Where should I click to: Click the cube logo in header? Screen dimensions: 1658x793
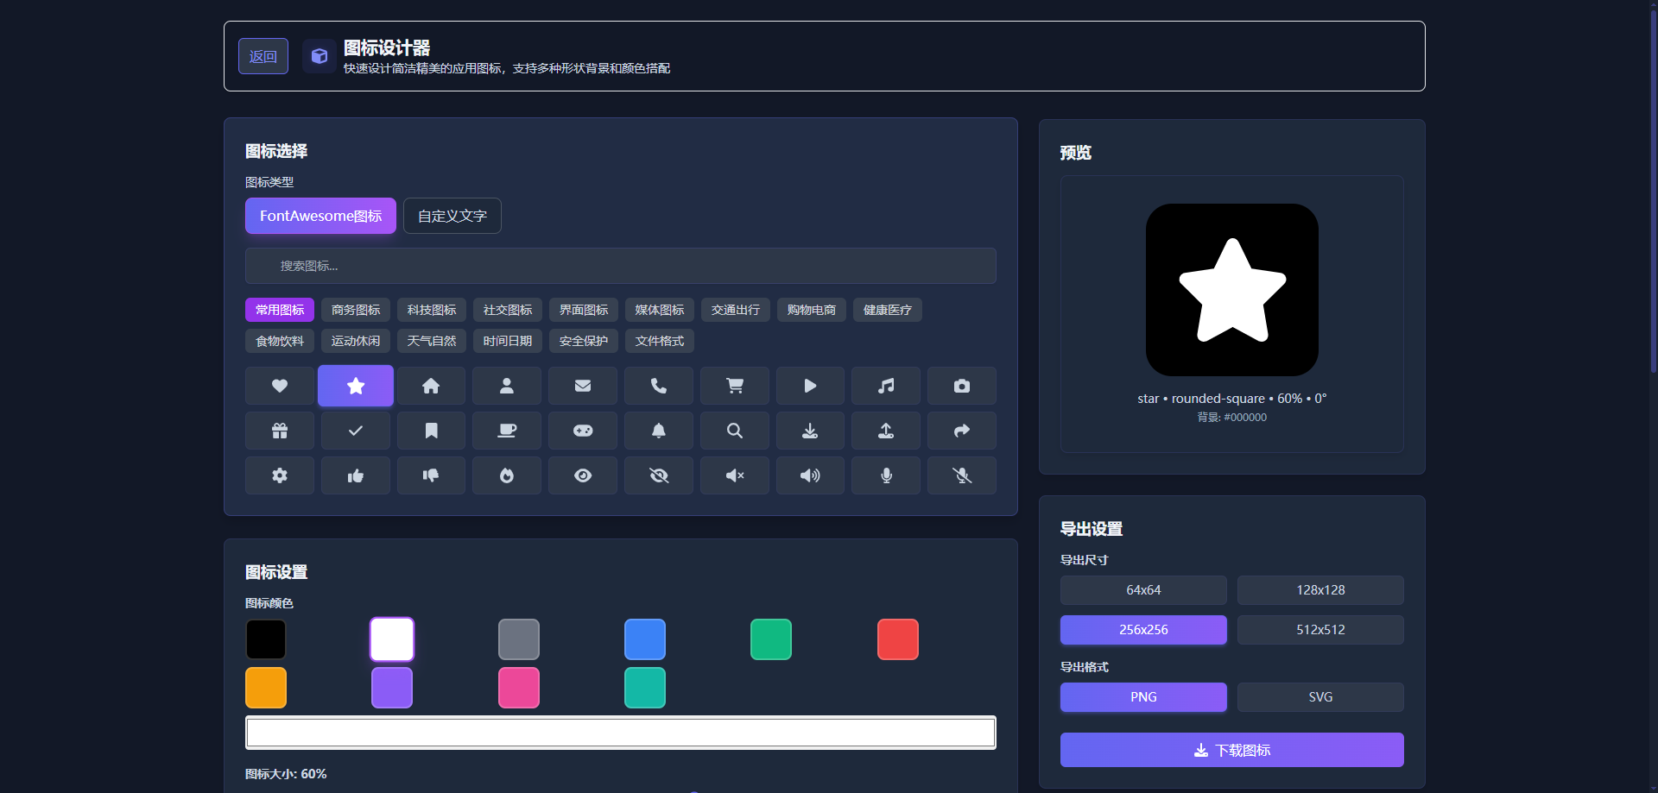(320, 56)
